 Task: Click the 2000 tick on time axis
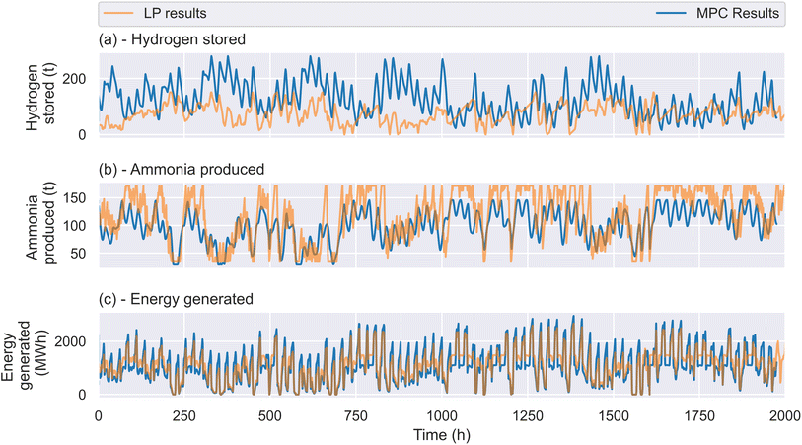point(784,416)
